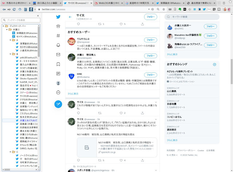Viewport: 233px width, 172px height.
Task: Collapse folder C in bookmarks
Action: tap(10, 152)
